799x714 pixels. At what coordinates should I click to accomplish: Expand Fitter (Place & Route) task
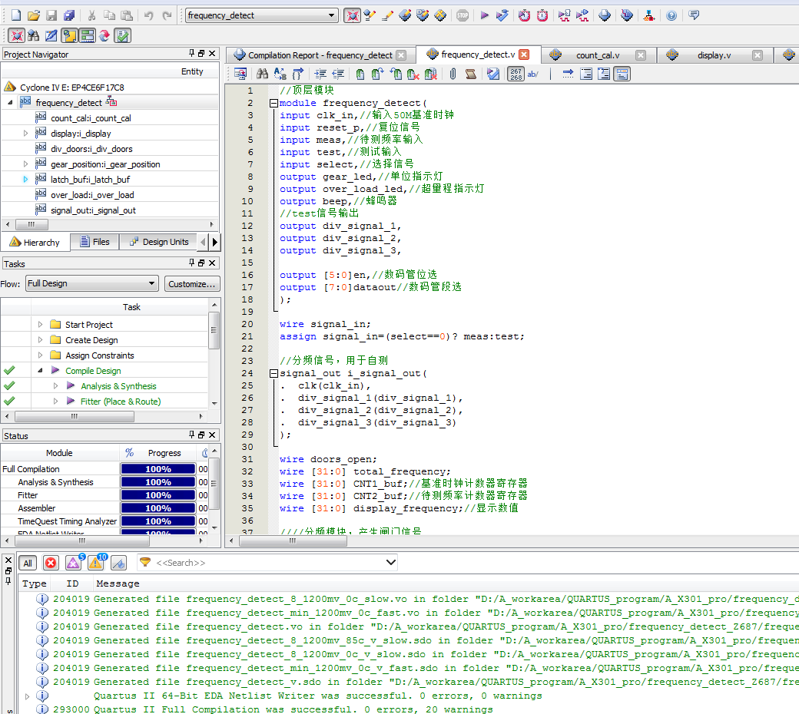pyautogui.click(x=55, y=402)
